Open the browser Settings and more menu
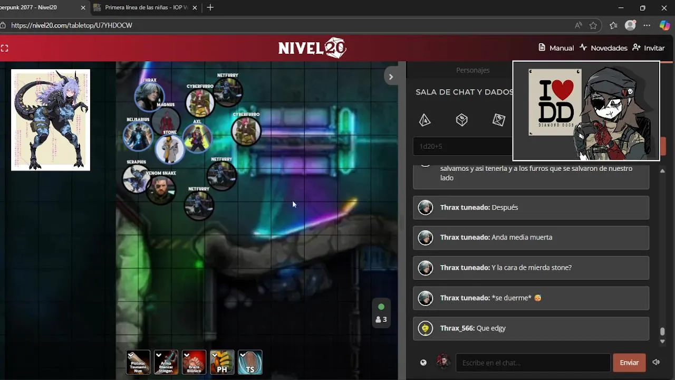The width and height of the screenshot is (675, 380). pos(647,25)
